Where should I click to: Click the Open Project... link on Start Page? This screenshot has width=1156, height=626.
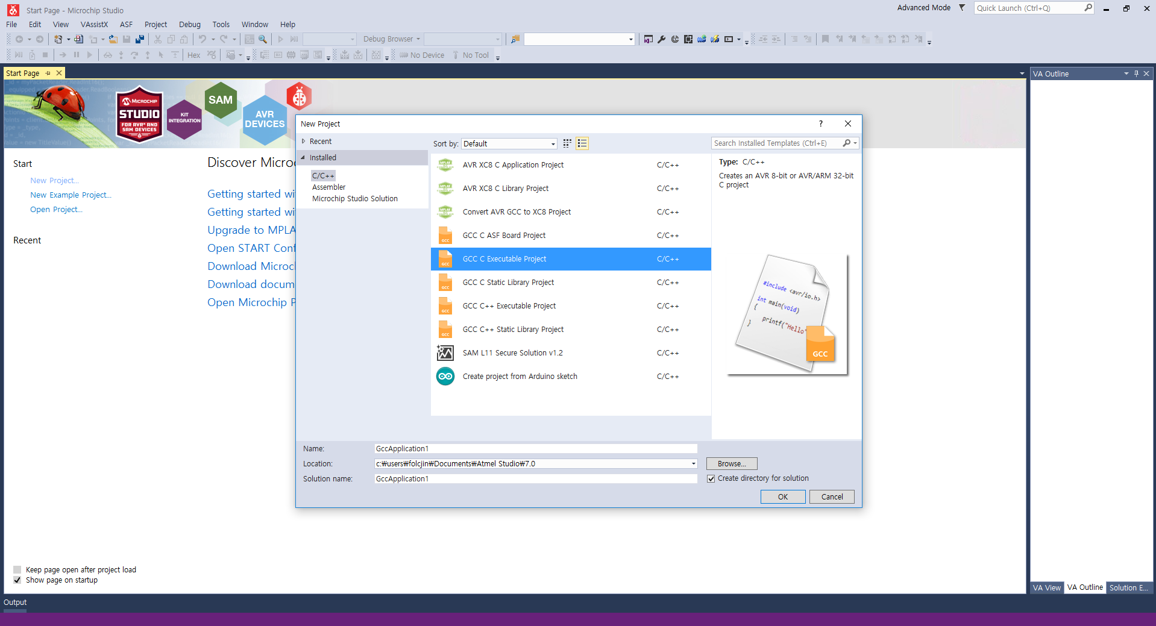pos(56,210)
